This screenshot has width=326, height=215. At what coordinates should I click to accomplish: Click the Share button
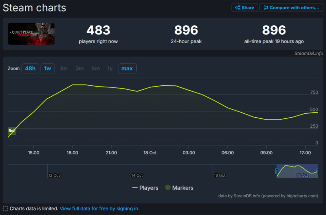[x=245, y=8]
